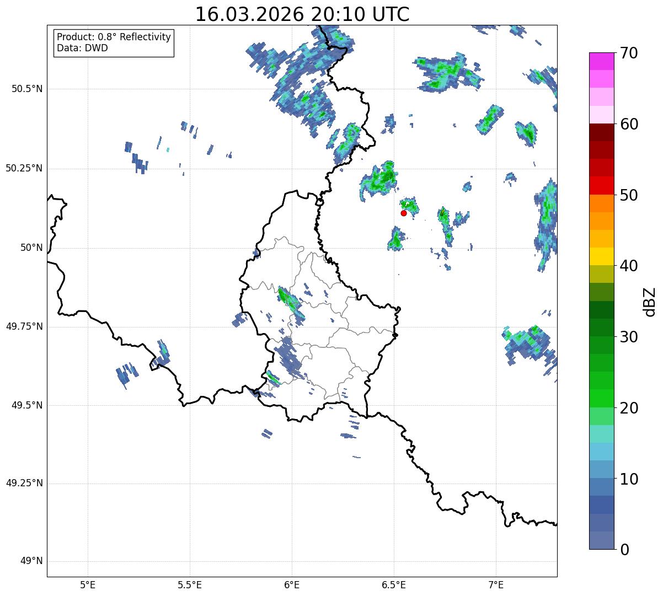Click the timestamp title 16.03.2026 20:10 UTC
The height and width of the screenshot is (596, 663).
coord(302,14)
